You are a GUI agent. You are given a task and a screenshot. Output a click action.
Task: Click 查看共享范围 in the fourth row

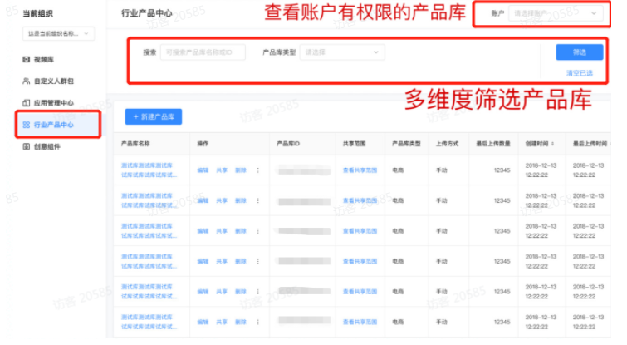click(360, 261)
